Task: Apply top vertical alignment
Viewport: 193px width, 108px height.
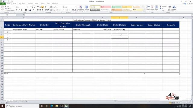Action: click(x=38, y=7)
